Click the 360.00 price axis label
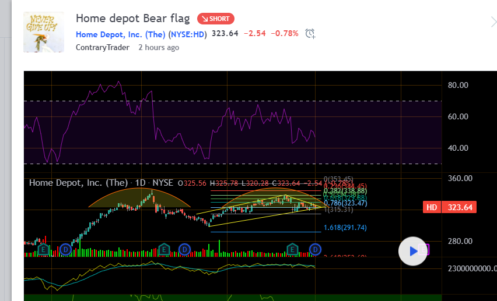The image size is (497, 301). (460, 178)
